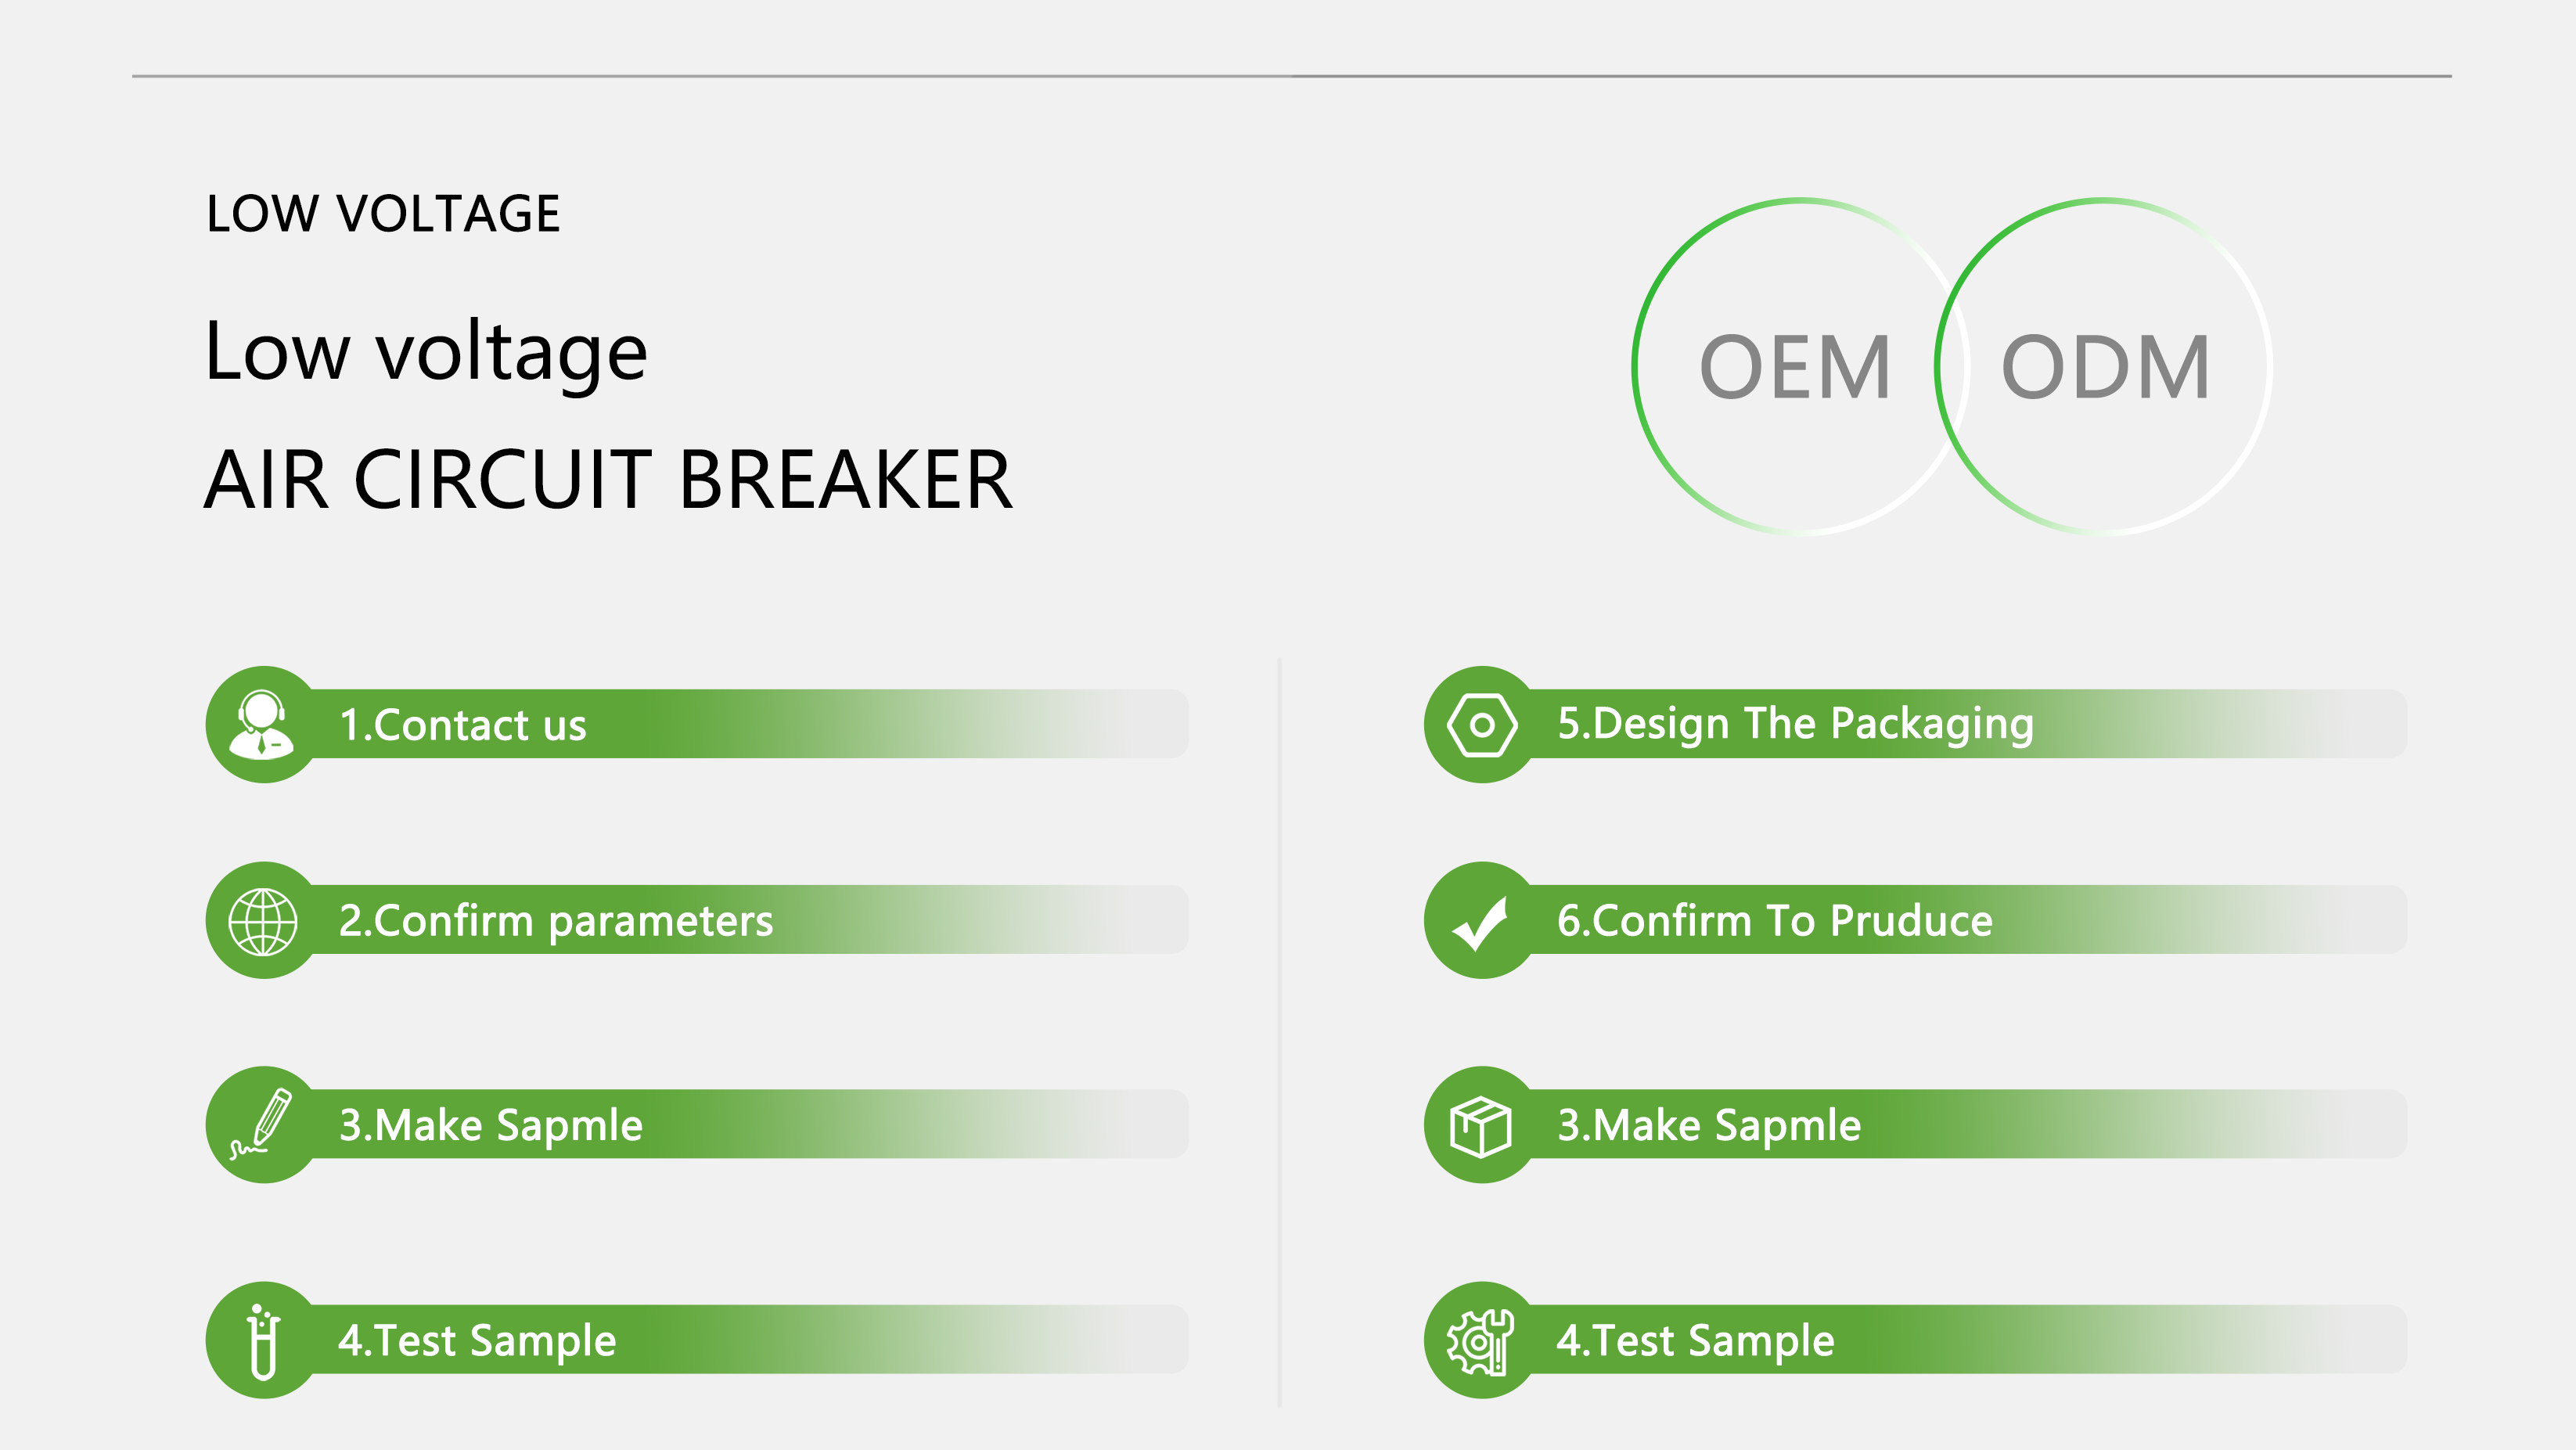This screenshot has height=1450, width=2576.
Task: Click the customer support headset icon
Action: point(263,724)
